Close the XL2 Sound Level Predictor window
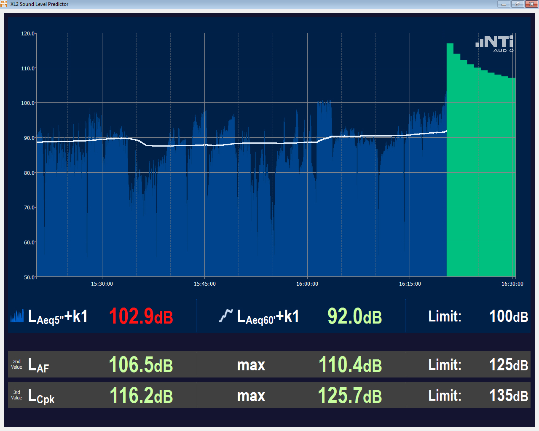Viewport: 539px width, 431px height. point(531,4)
